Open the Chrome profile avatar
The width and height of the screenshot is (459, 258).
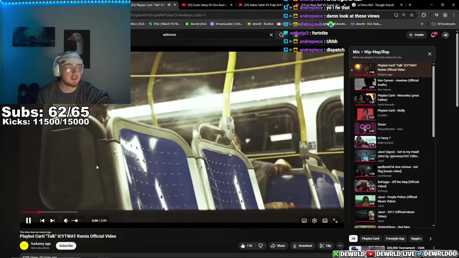pos(445,15)
